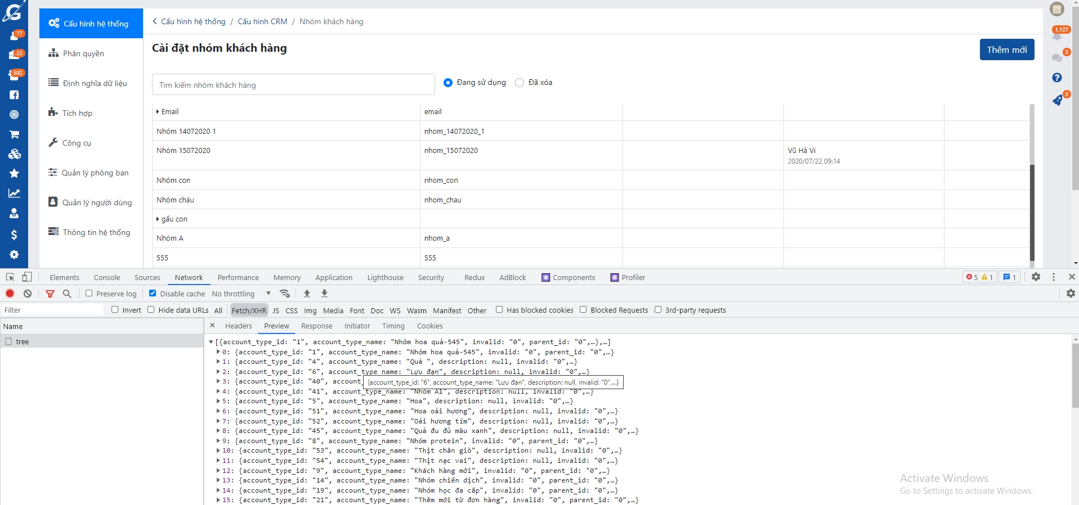
Task: Expand the gấu con group row
Action: [x=158, y=219]
